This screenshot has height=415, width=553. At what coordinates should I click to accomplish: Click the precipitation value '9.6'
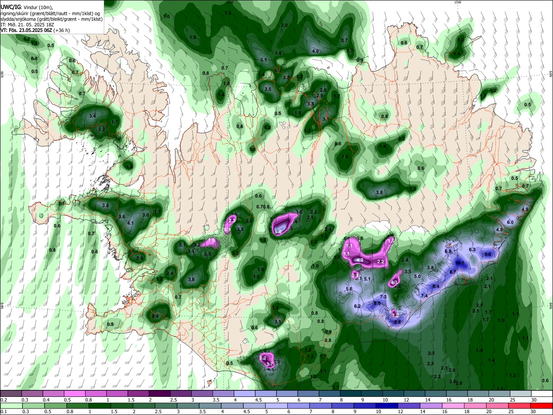pos(488,254)
